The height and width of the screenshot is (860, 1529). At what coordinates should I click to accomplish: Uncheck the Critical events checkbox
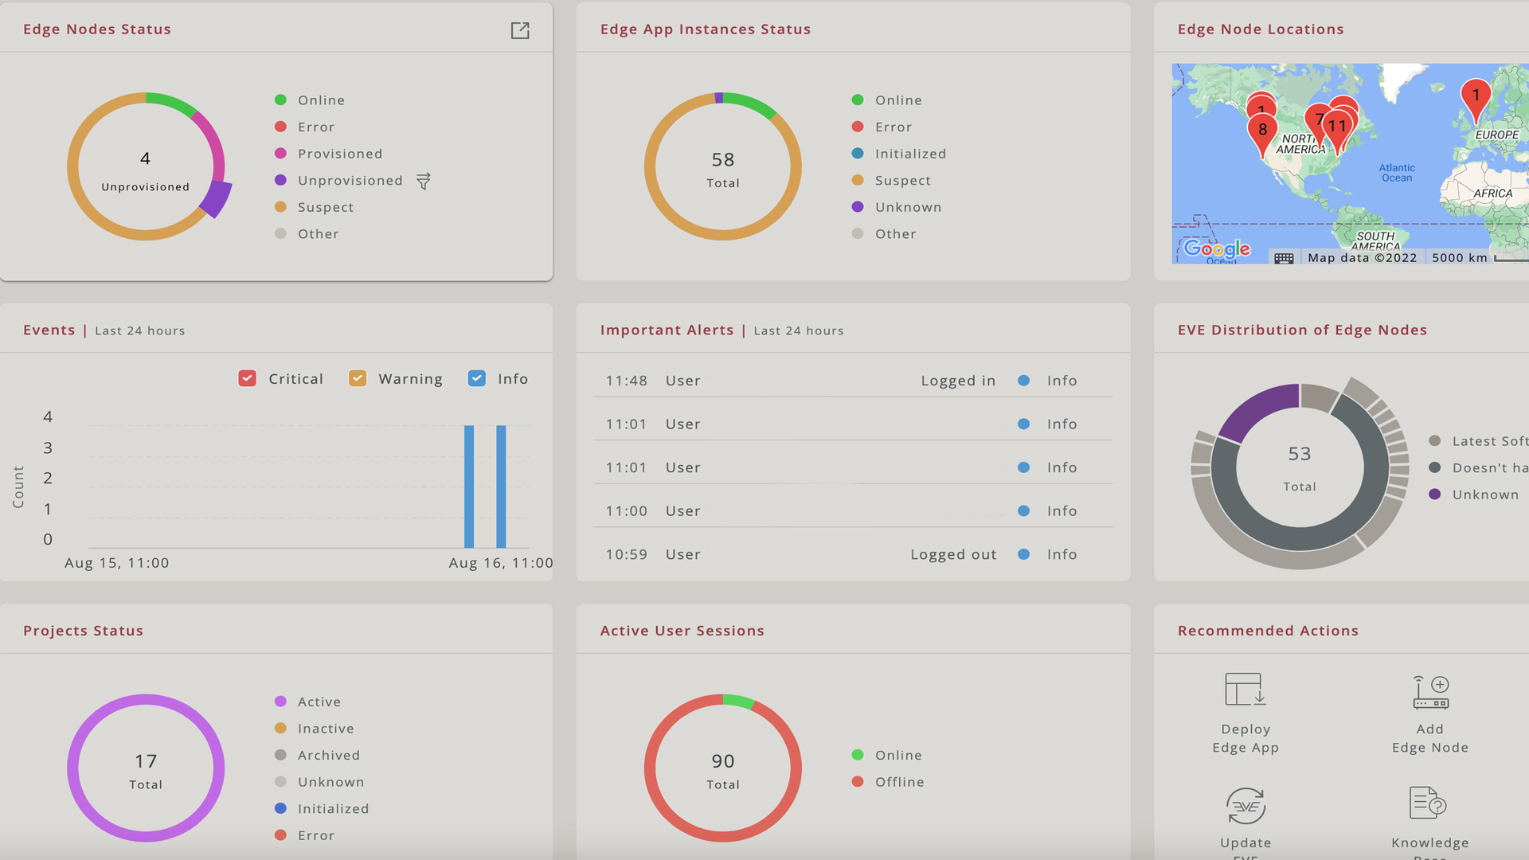[247, 378]
